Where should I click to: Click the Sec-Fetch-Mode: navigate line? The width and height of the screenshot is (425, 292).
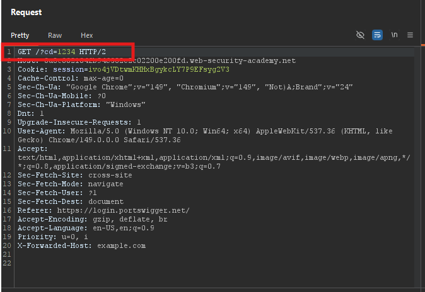point(71,184)
